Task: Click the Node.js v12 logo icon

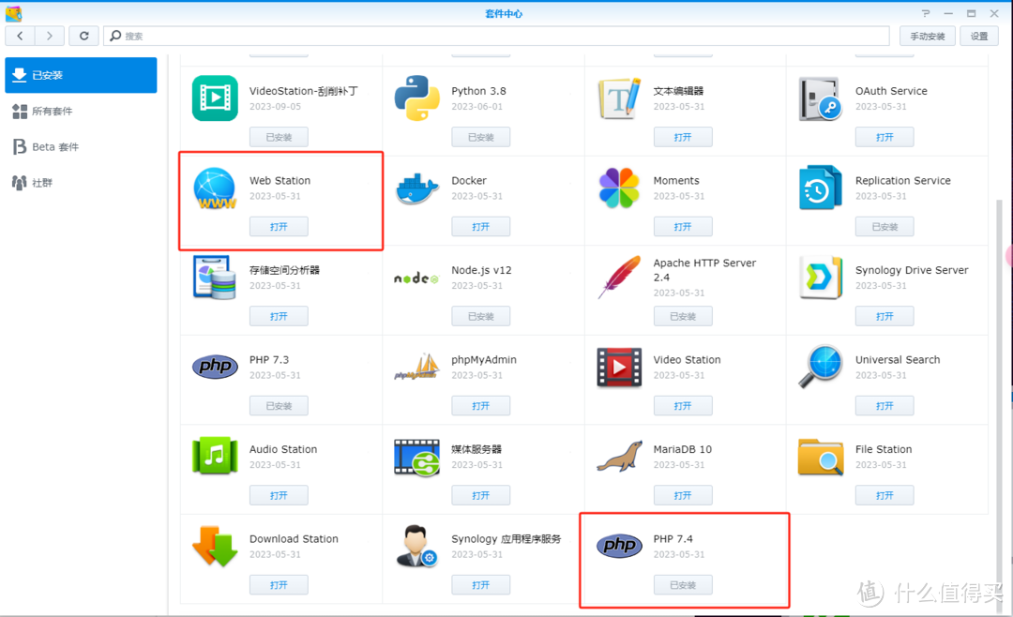Action: [x=416, y=278]
